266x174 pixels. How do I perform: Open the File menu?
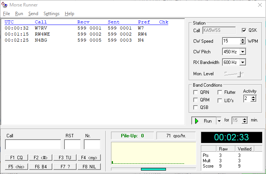[x=6, y=14]
